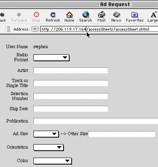
Task: Click the Ship Date input field
Action: (x=71, y=109)
